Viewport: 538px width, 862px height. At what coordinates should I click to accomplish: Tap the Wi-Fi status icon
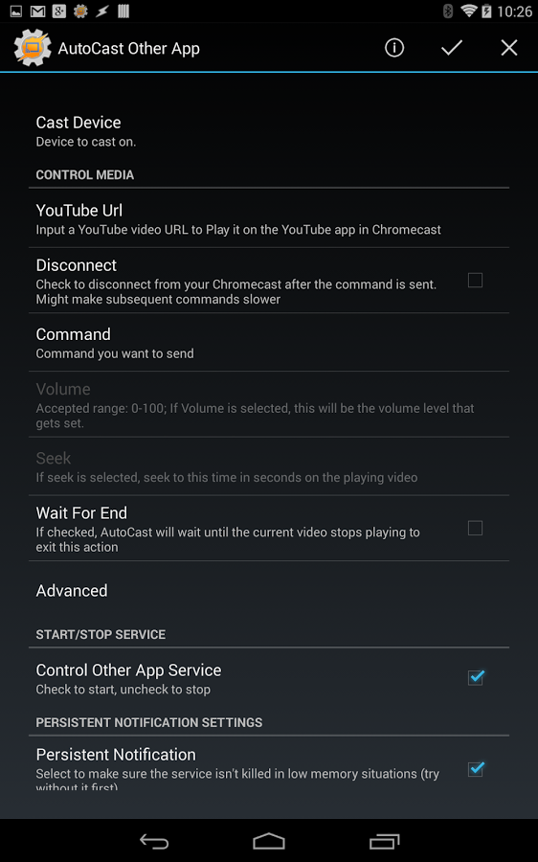pyautogui.click(x=468, y=11)
